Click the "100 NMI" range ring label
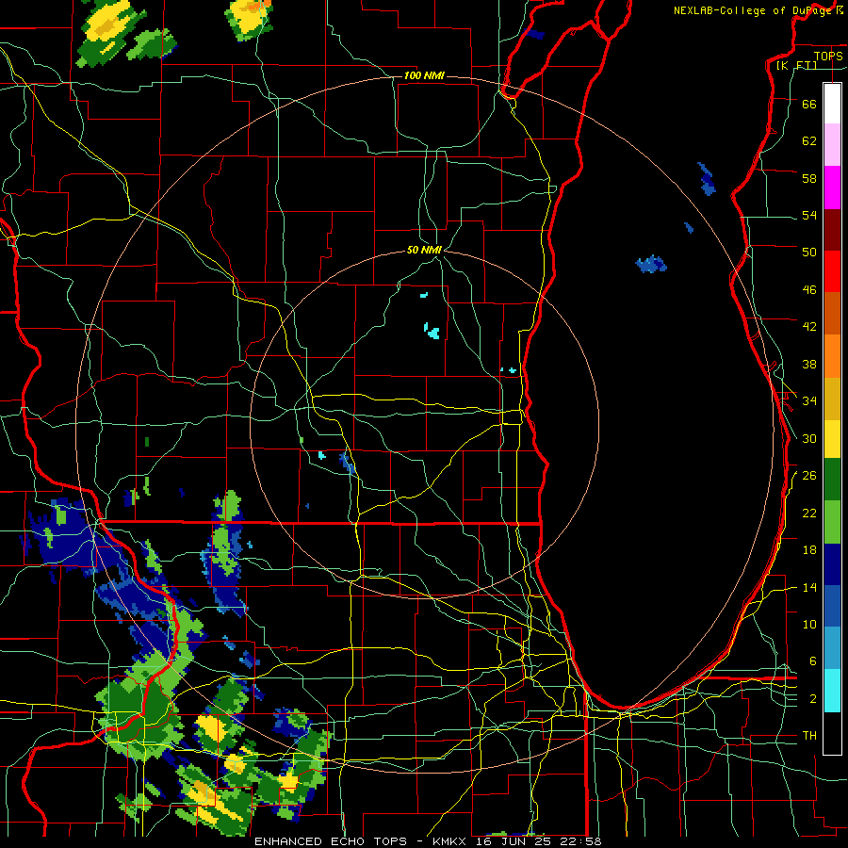Image resolution: width=848 pixels, height=848 pixels. (424, 75)
